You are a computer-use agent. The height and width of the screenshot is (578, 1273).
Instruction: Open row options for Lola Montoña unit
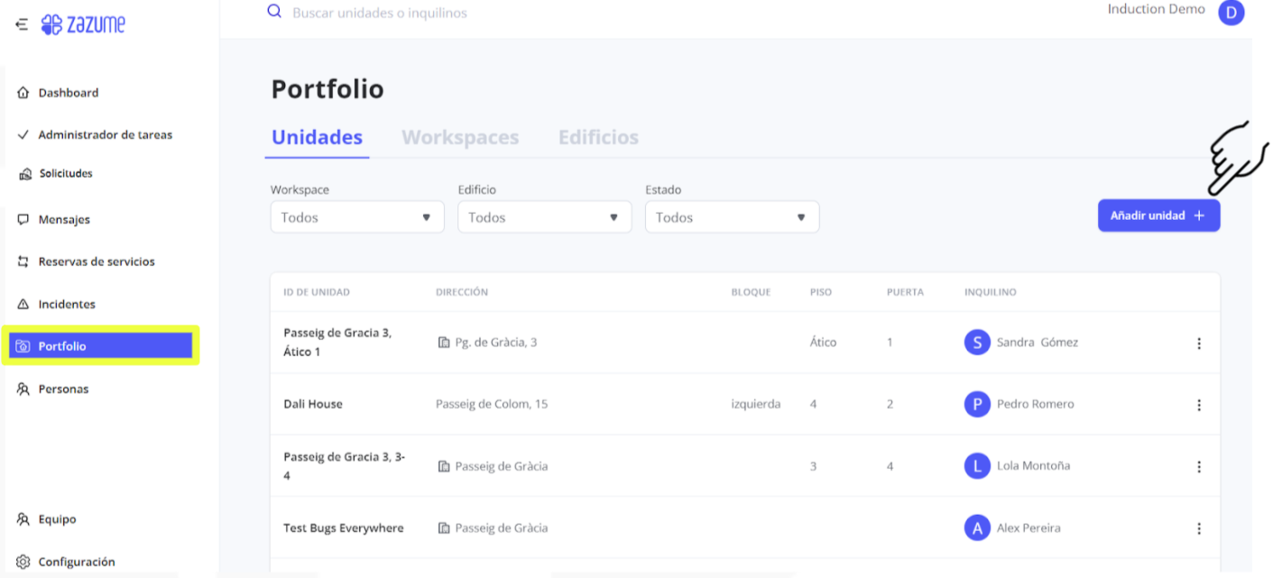click(1198, 466)
